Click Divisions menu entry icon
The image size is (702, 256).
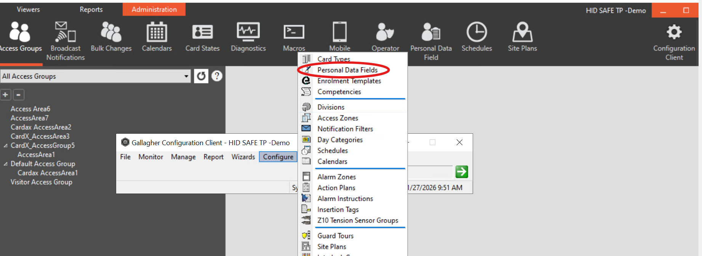[306, 107]
